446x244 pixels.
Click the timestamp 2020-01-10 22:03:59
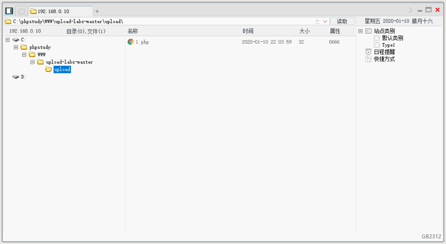pyautogui.click(x=267, y=42)
